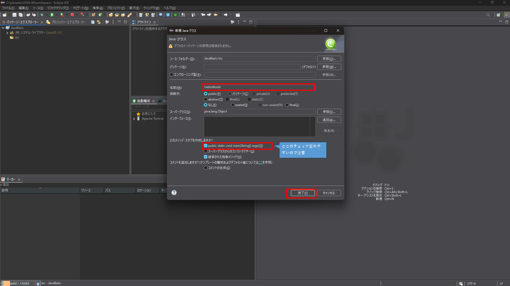This screenshot has width=510, height=286.
Task: Open the リファクタリング menu
Action: [58, 8]
